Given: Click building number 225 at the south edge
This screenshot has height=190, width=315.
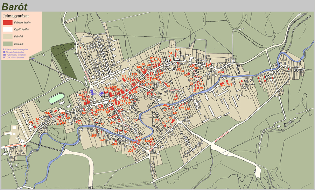Looking at the screenshot, I should click(x=131, y=151).
